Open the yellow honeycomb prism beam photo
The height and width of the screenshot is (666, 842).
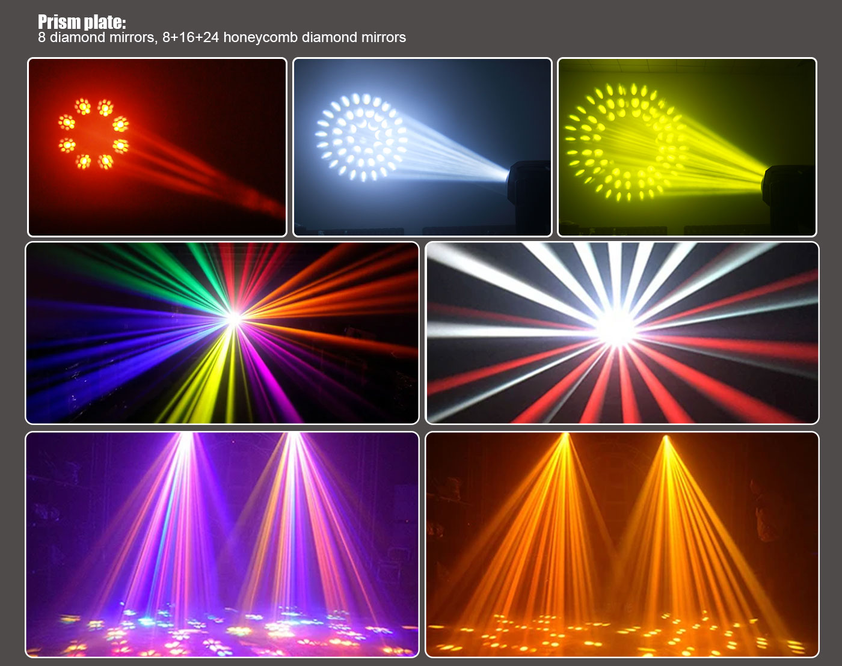click(x=687, y=147)
